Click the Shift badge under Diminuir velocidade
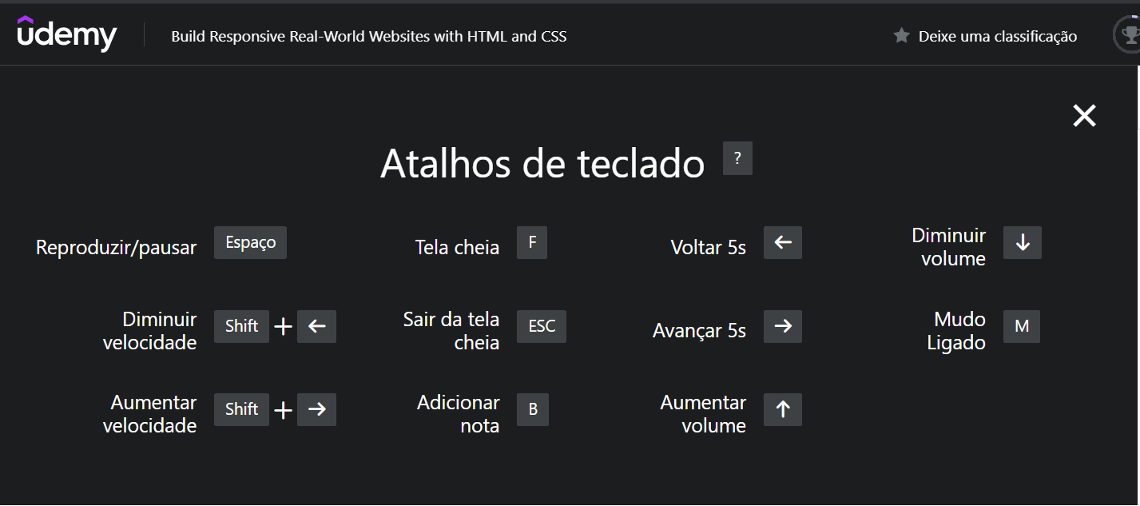The width and height of the screenshot is (1140, 506). pyautogui.click(x=241, y=326)
